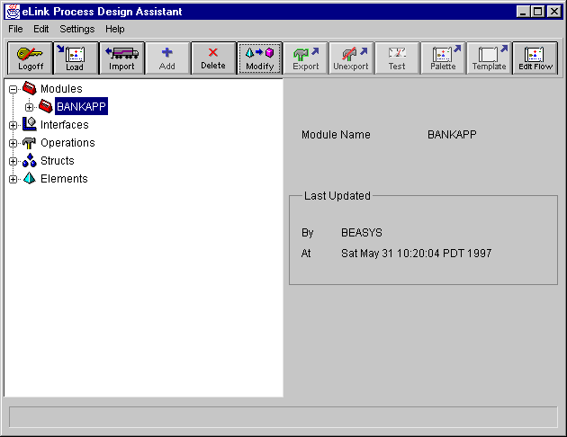Image resolution: width=567 pixels, height=437 pixels.
Task: Click the Load toolbar button
Action: 76,58
